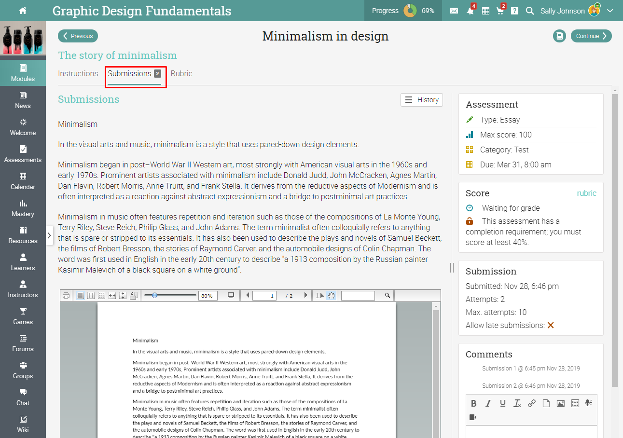
Task: Click the zoom slider in document viewer
Action: (x=155, y=296)
